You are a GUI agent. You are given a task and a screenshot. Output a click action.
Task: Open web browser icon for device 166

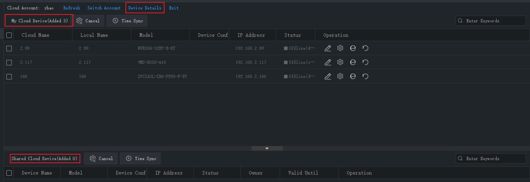point(353,77)
